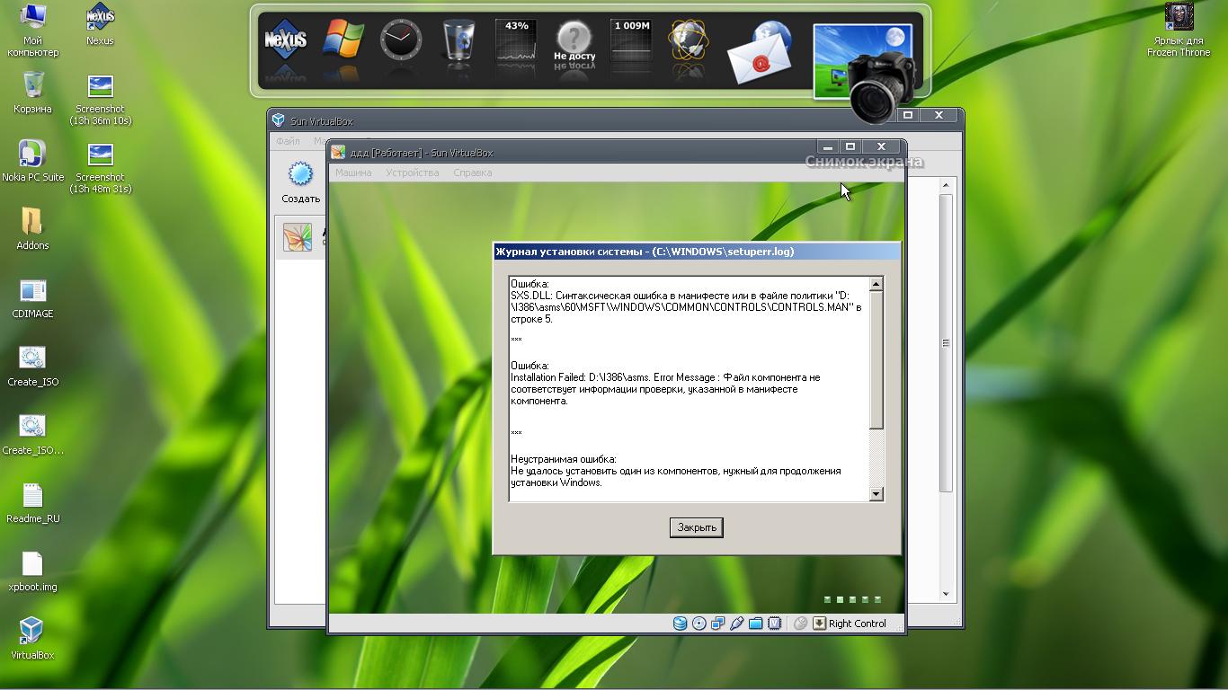Click the virtualization chip status icon
This screenshot has width=1228, height=690.
775,624
